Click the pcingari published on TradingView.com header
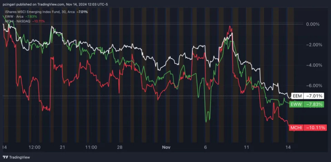The image size is (331, 162). tap(56, 4)
